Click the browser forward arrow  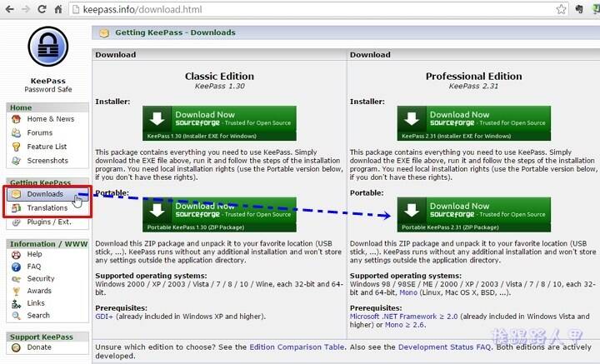(26, 9)
